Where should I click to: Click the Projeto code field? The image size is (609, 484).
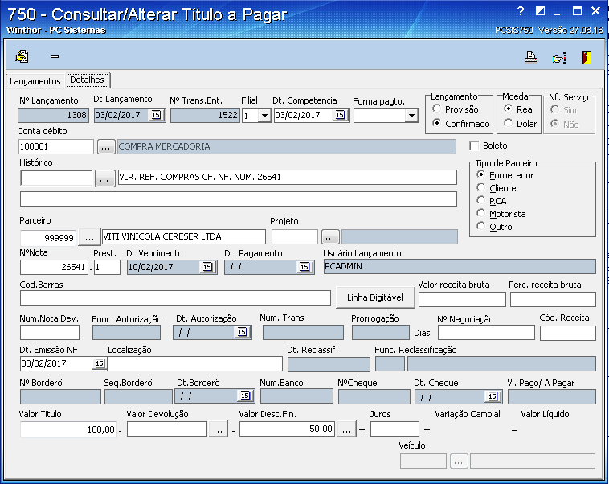point(295,236)
